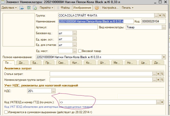Switch to the 'Шт...' tab

click(103, 63)
